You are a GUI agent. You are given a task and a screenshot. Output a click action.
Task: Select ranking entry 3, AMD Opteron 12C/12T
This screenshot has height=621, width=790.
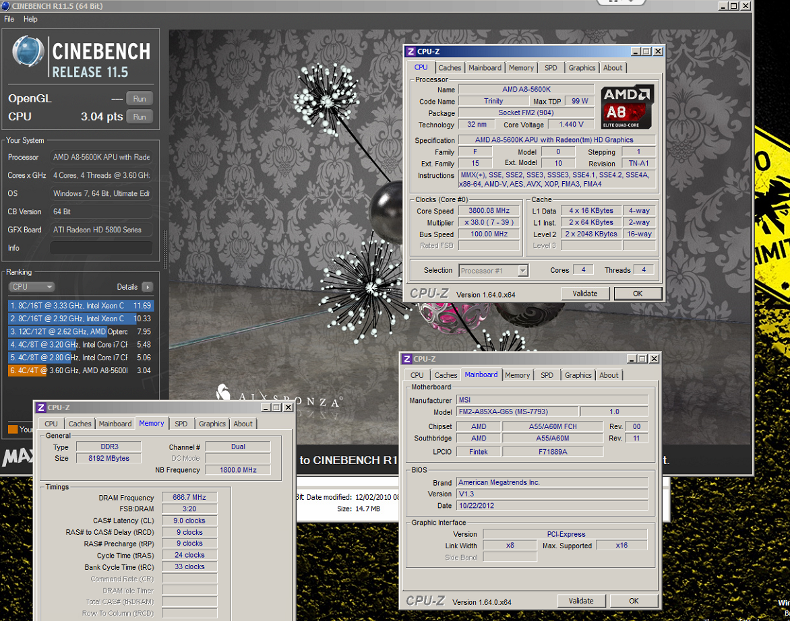(x=81, y=331)
